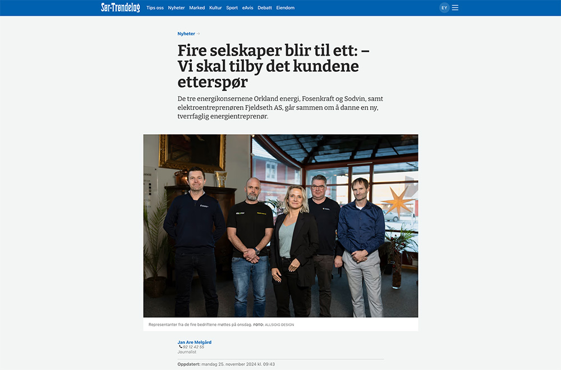Open the Tips oss menu item
The height and width of the screenshot is (370, 561).
[x=155, y=7]
